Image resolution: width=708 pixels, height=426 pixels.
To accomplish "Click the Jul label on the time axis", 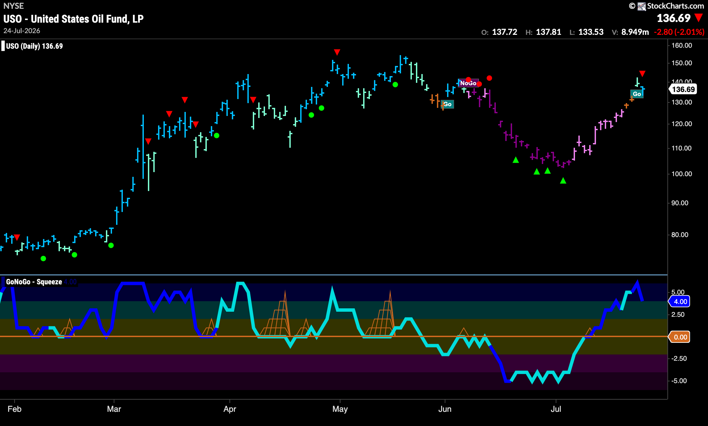I will point(556,409).
